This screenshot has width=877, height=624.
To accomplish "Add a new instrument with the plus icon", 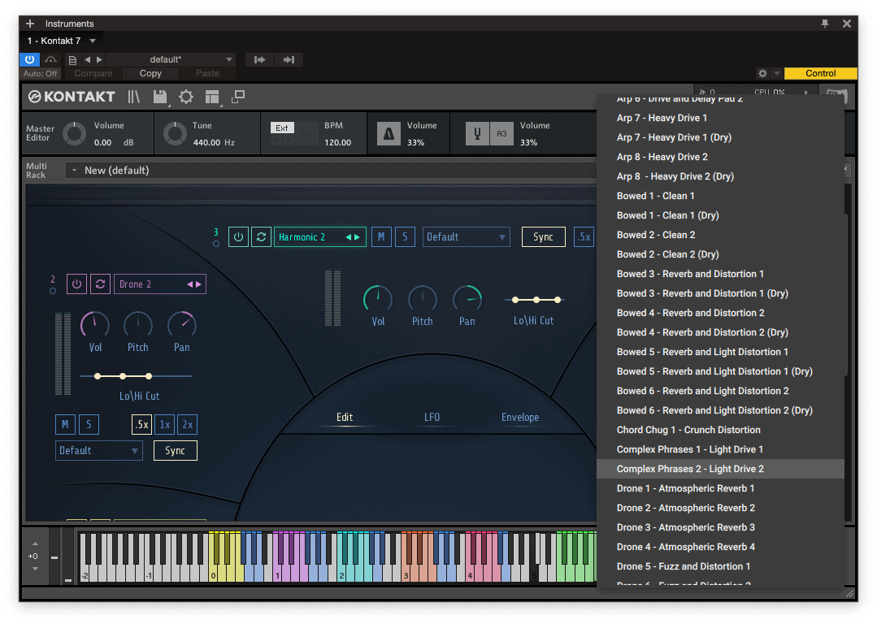I will [30, 24].
